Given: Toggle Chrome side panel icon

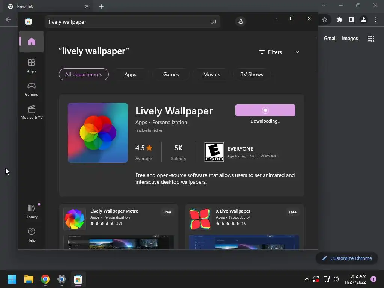Looking at the screenshot, I should pos(352,19).
